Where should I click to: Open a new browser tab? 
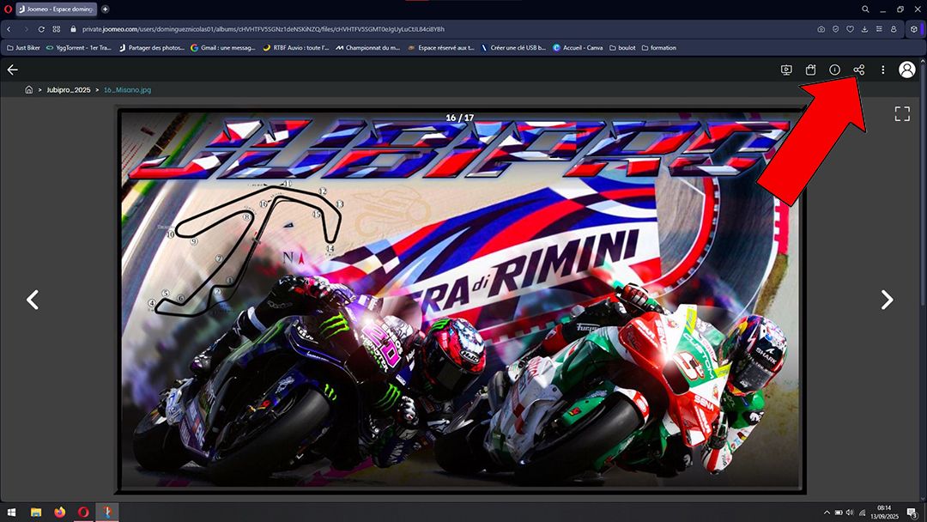[x=106, y=9]
